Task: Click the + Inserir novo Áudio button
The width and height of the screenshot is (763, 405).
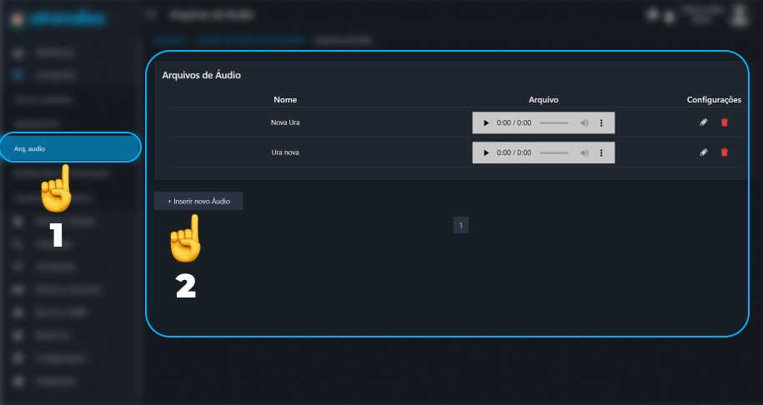Action: (x=198, y=201)
